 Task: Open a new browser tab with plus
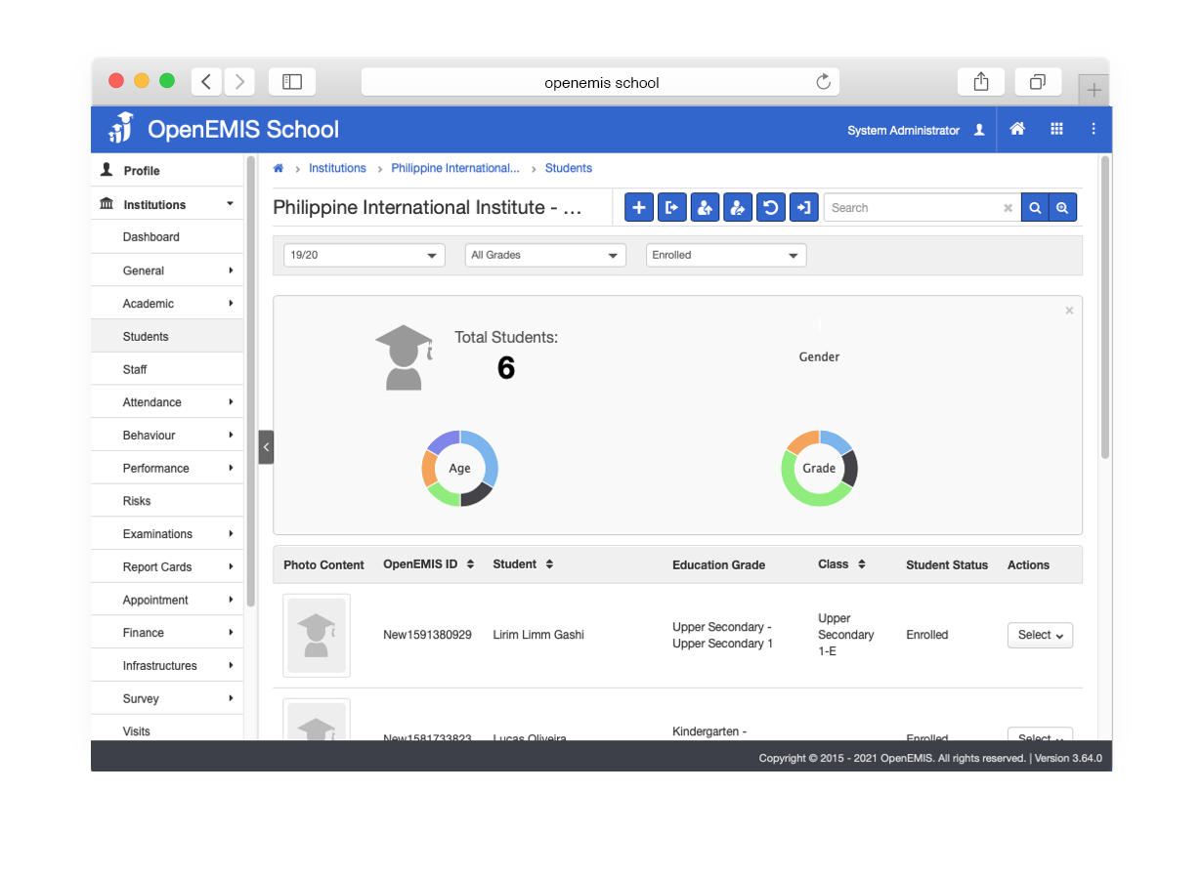coord(1094,90)
